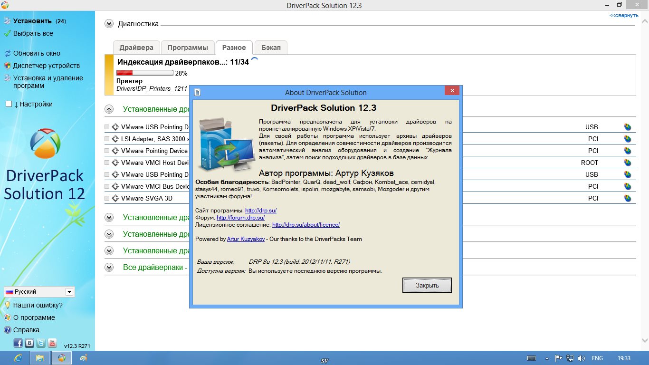Click the Twitter icon in the sidebar

click(x=41, y=343)
